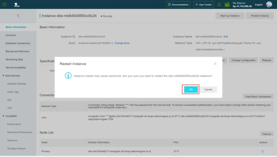The image size is (277, 157).
Task: Open the Accounts sidebar item
Action: (x=11, y=35)
